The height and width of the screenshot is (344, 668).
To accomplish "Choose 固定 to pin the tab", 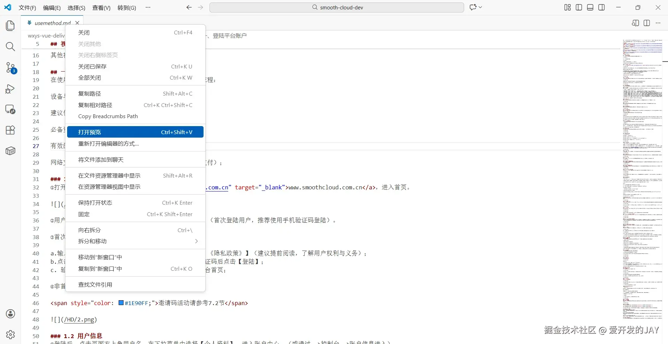I will pyautogui.click(x=135, y=214).
